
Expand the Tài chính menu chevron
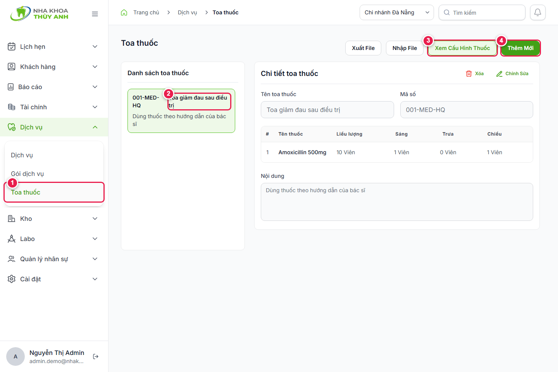(x=95, y=107)
